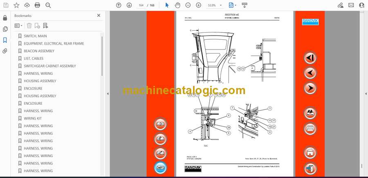
Task: Open EQUIPMENT, ELECTRICAL, REAR FRAME bookmark
Action: click(54, 43)
